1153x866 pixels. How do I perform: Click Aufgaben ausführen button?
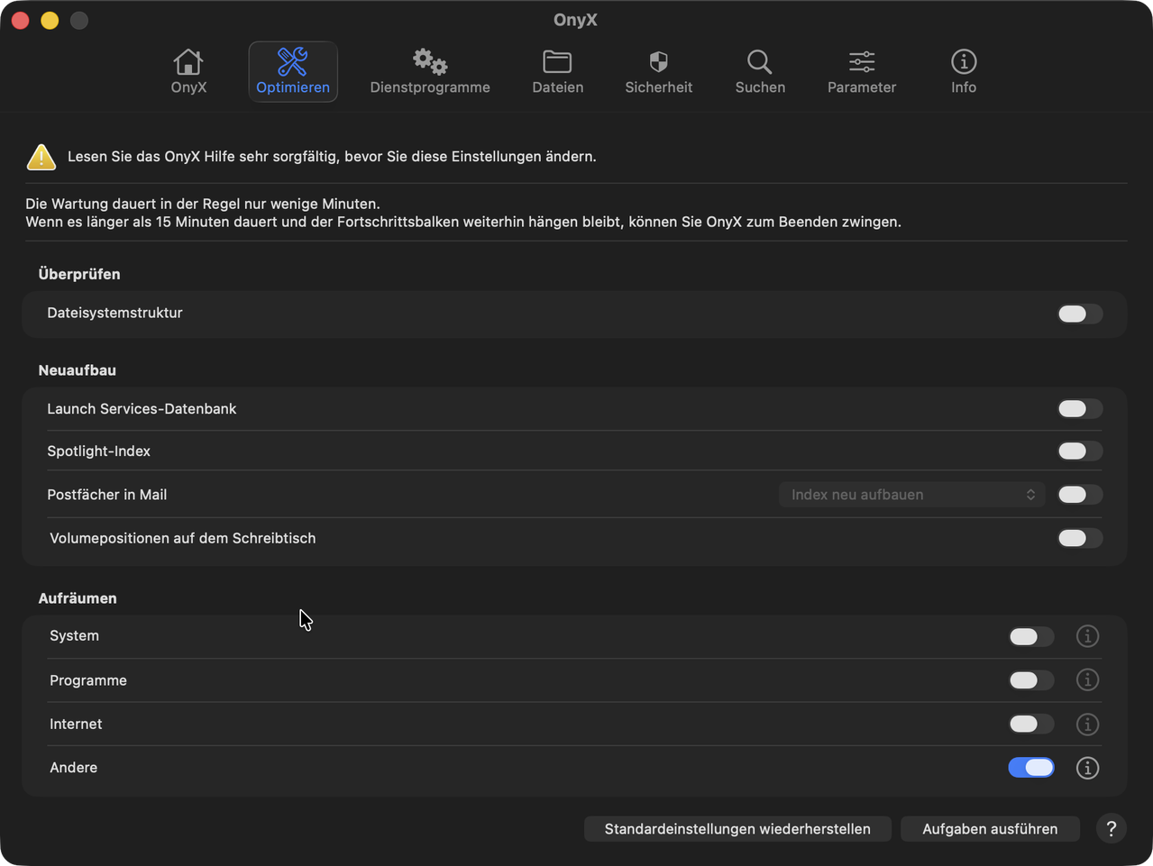click(990, 829)
